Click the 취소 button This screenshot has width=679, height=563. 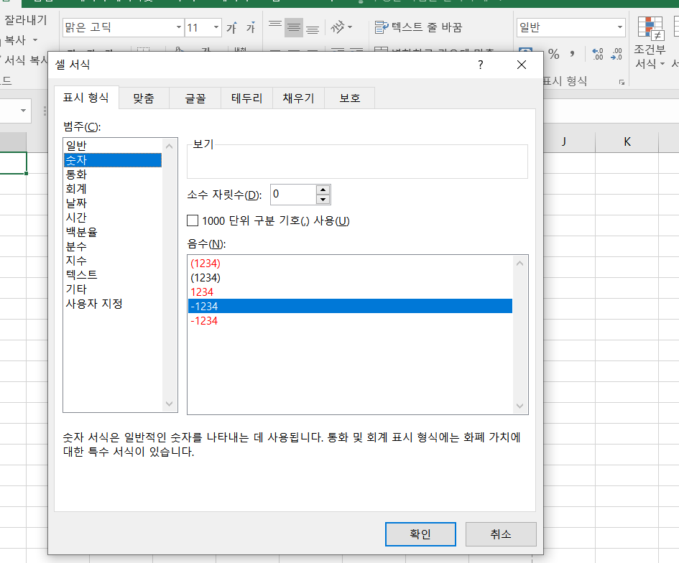pyautogui.click(x=501, y=534)
